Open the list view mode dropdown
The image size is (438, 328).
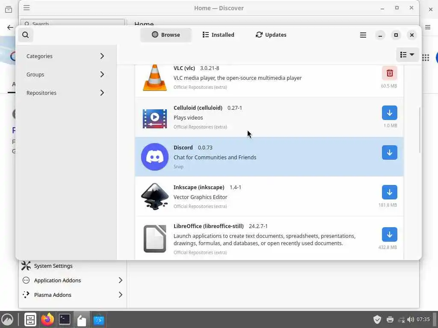[x=407, y=55]
